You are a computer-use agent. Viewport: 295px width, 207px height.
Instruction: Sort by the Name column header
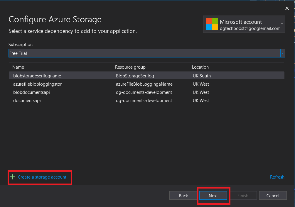[18, 67]
